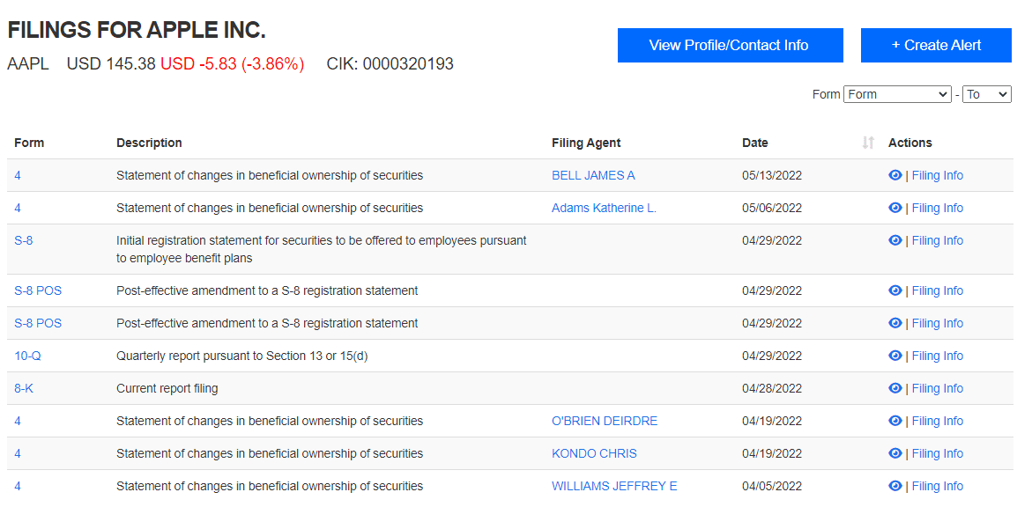
Task: Click the Date column header
Action: click(755, 143)
